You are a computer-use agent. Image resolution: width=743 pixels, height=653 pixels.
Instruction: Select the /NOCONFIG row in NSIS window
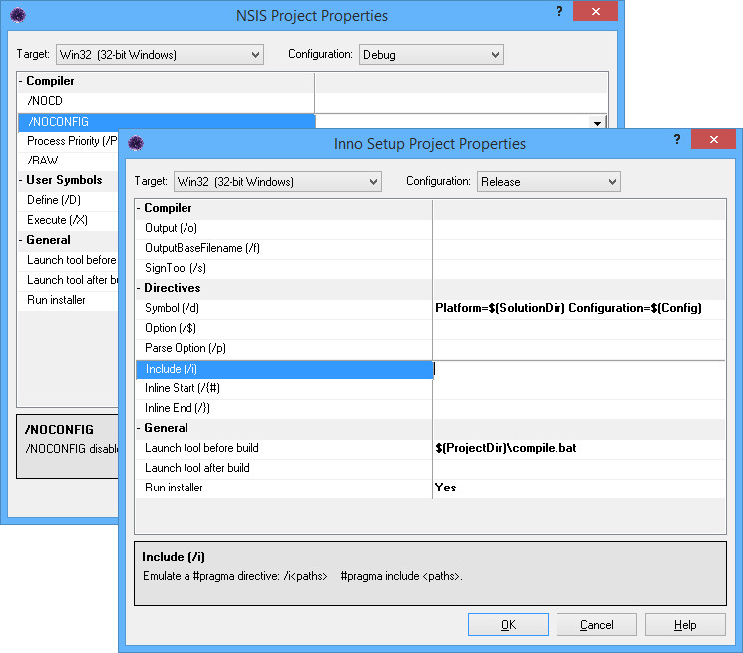(x=167, y=121)
